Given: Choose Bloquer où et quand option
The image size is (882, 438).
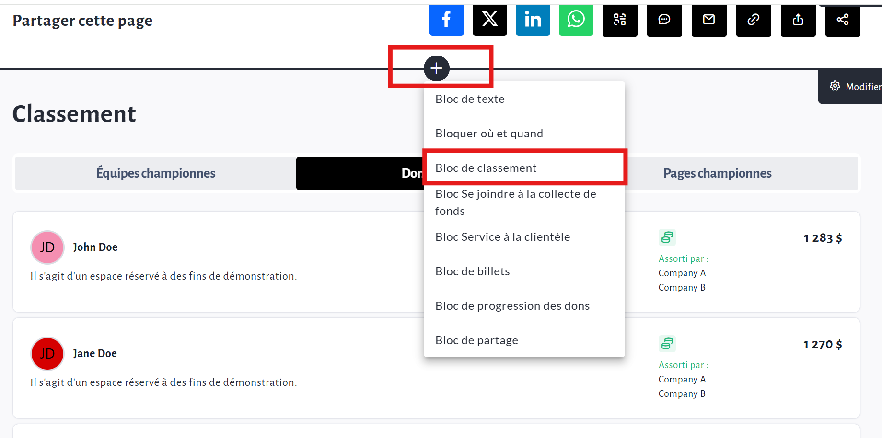Looking at the screenshot, I should [489, 134].
